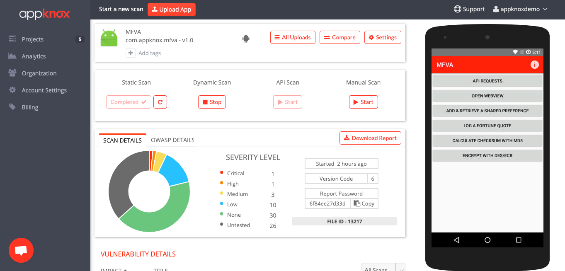Open the appknoxdemo user dropdown
This screenshot has width=565, height=271.
520,9
